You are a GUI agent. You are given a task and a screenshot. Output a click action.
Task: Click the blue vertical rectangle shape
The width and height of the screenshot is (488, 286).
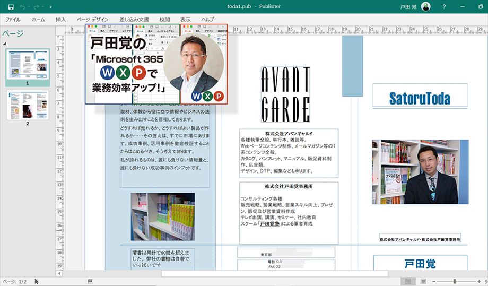353,66
